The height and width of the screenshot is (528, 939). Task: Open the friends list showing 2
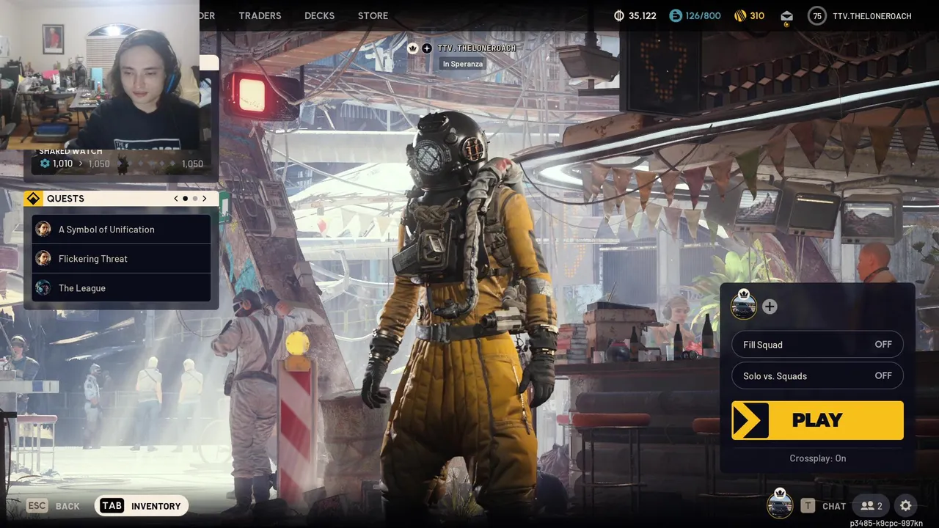coord(872,506)
